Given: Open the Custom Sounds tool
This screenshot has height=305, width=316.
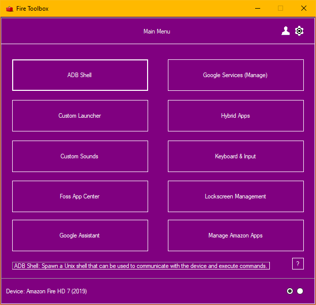Looking at the screenshot, I should coord(80,156).
